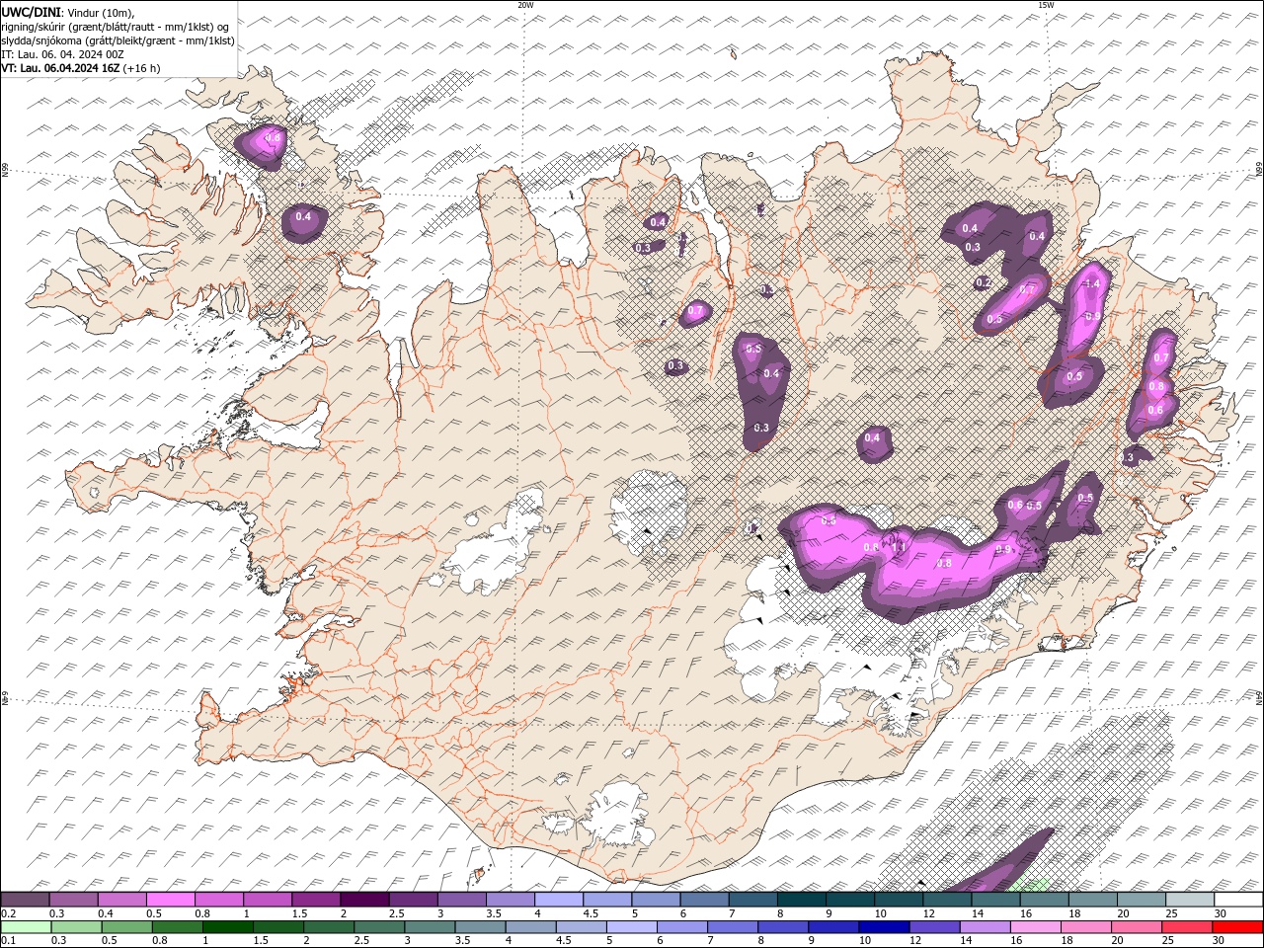
Task: Select the light blue upper swatch labeled 4
Action: [x=558, y=900]
